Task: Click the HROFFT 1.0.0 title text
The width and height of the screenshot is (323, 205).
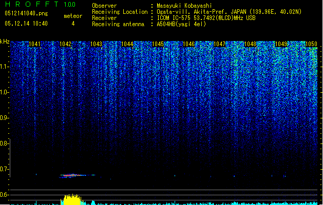Action: click(x=41, y=4)
